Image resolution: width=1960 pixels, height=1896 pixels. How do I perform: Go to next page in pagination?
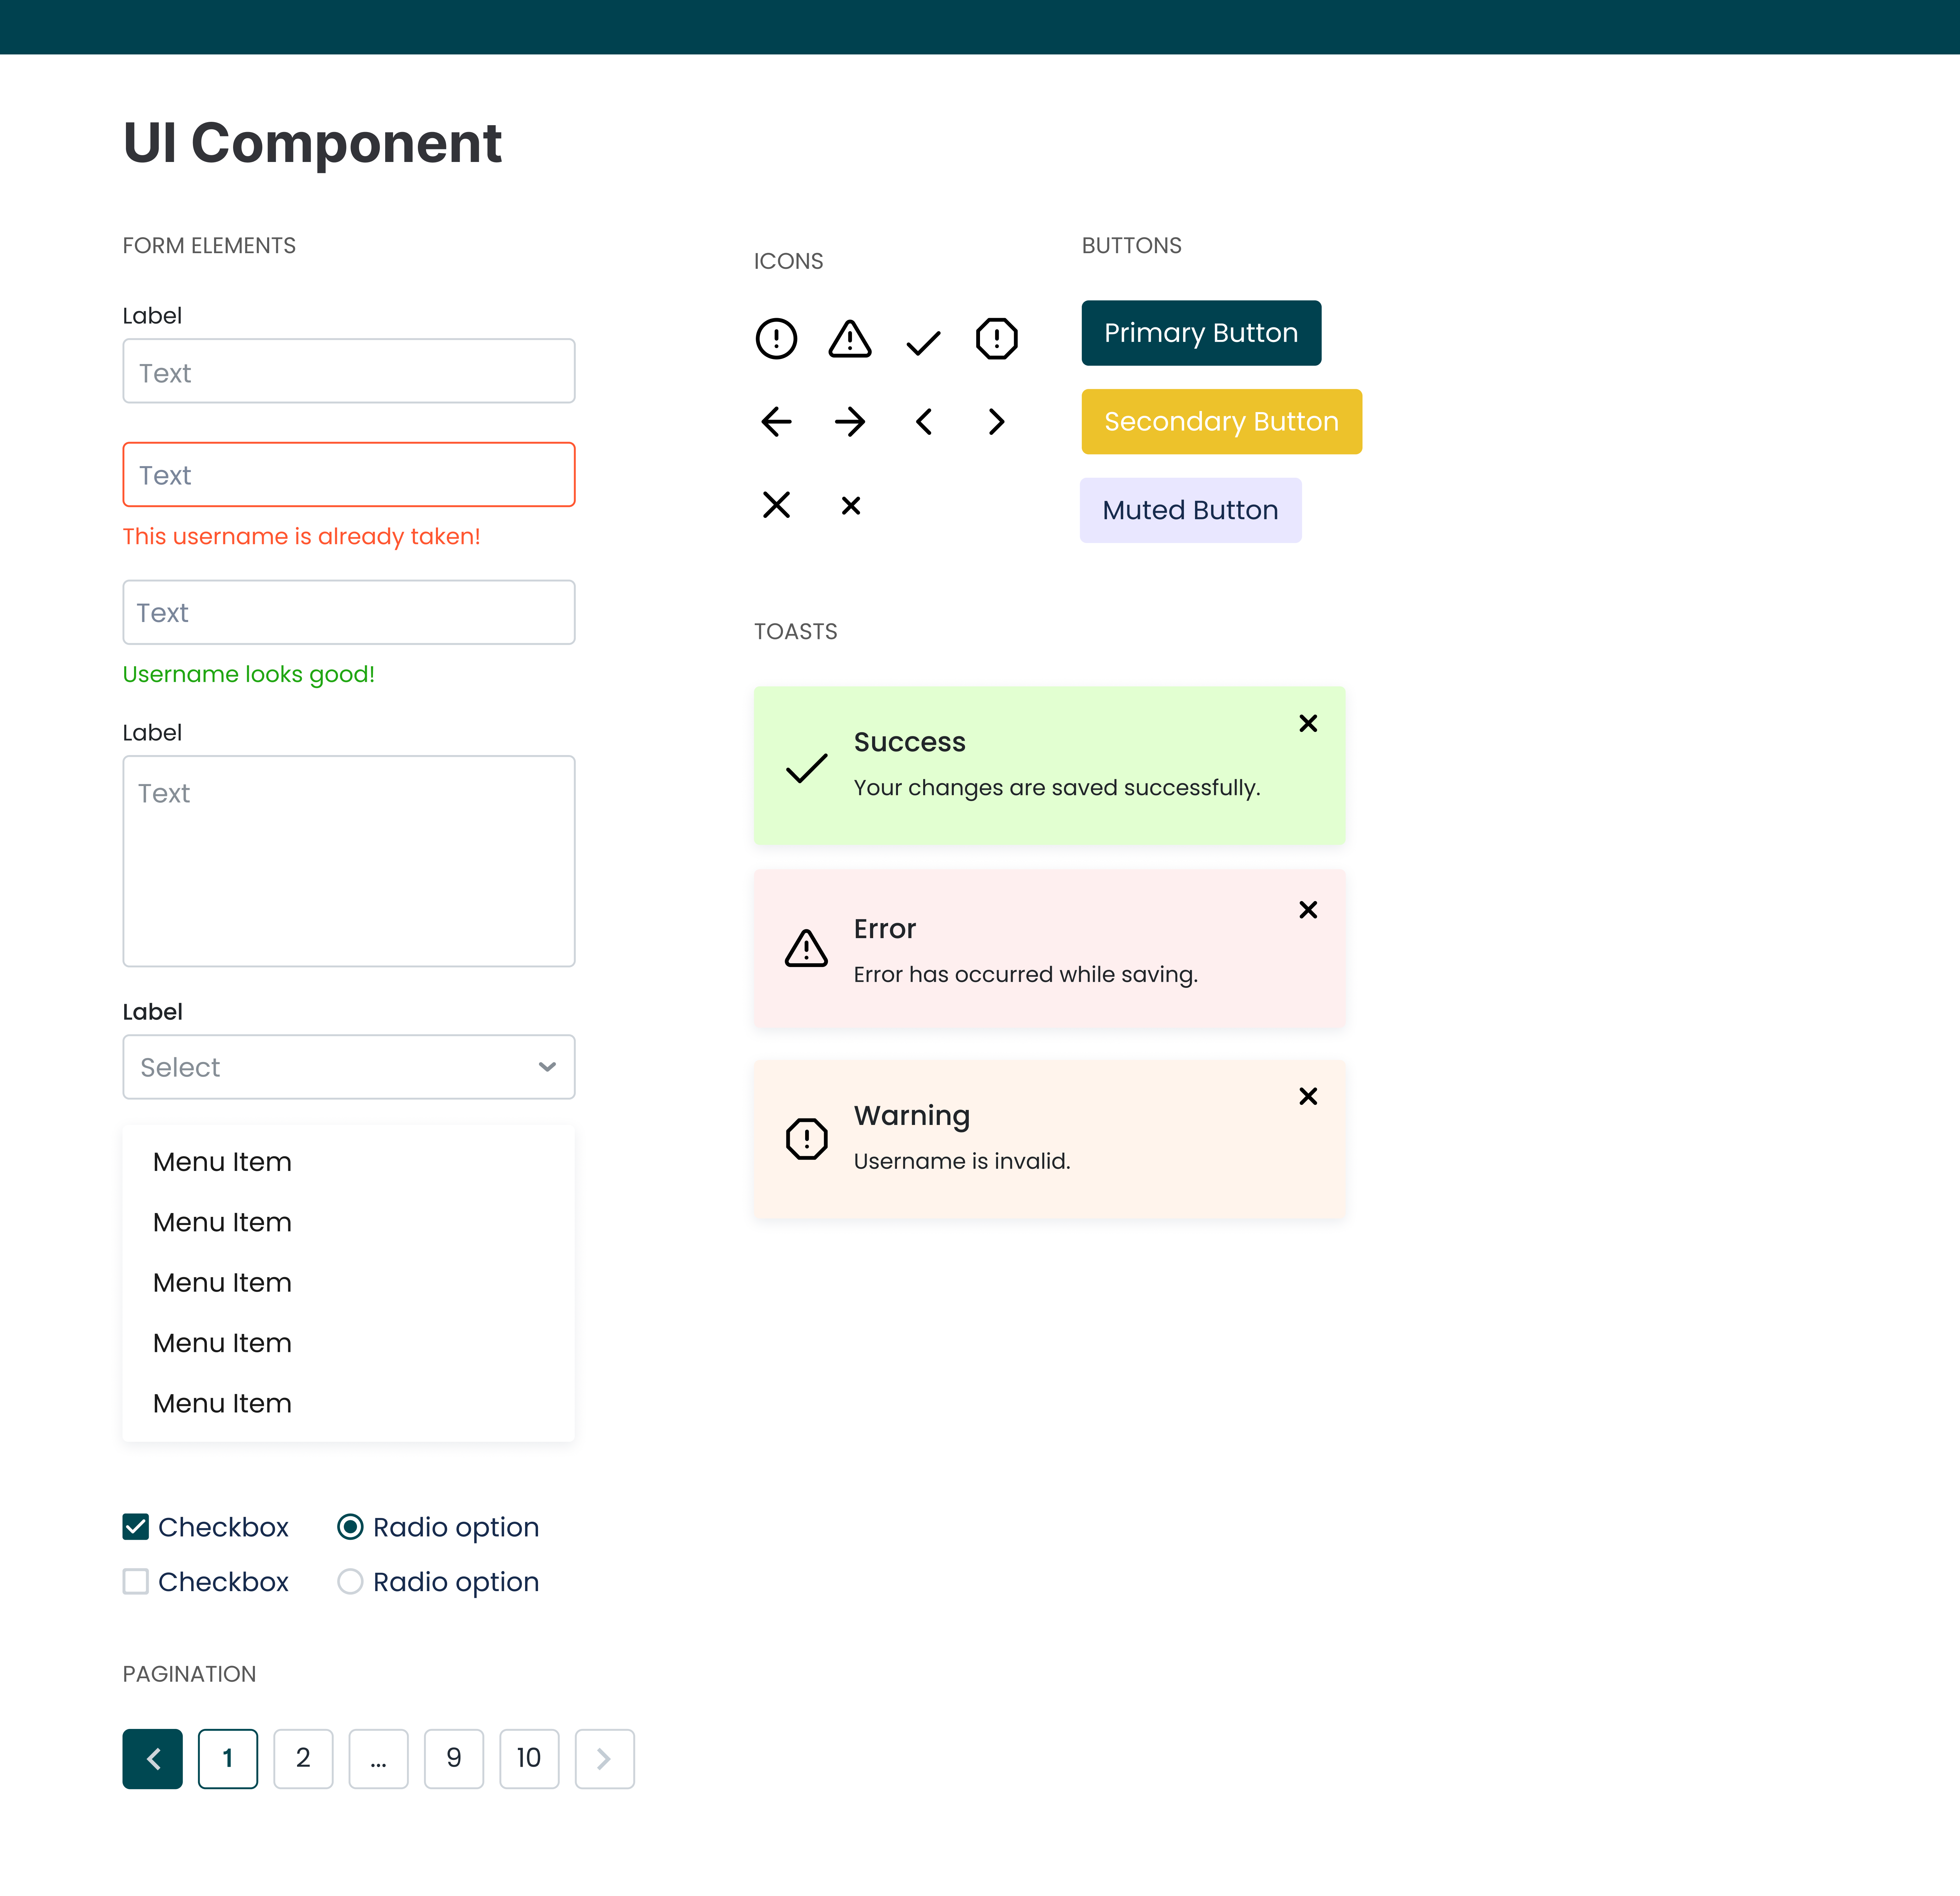point(605,1759)
